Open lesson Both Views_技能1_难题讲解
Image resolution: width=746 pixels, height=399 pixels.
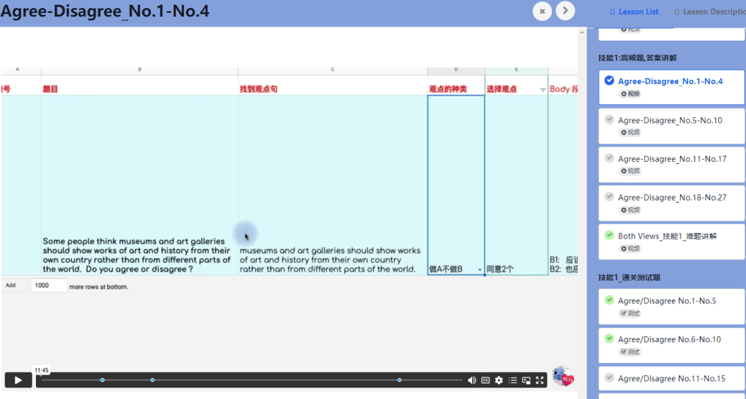[667, 236]
